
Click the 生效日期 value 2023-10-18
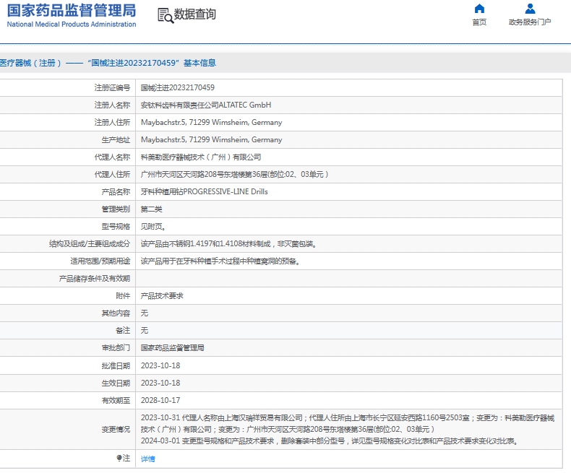pos(160,383)
